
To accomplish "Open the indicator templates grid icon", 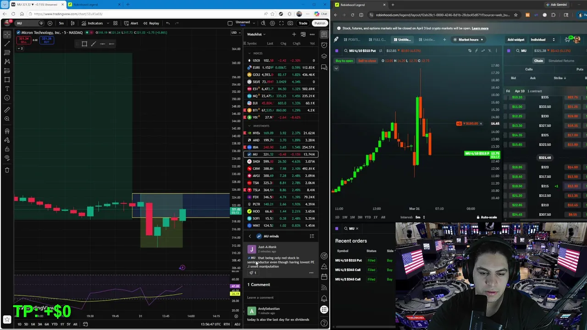I will [115, 23].
